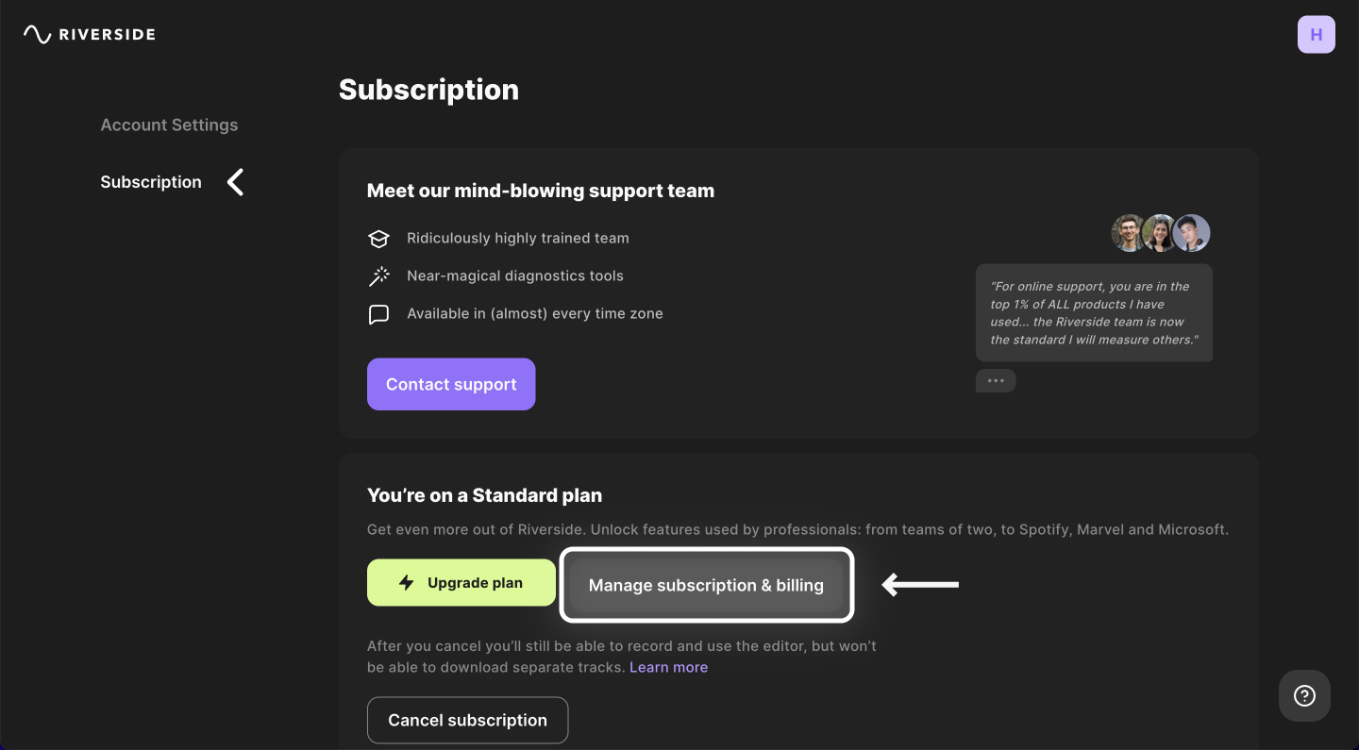Open the help question mark icon
Viewport: 1359px width, 750px height.
tap(1304, 696)
